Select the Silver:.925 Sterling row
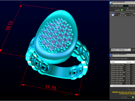 tap(123, 80)
